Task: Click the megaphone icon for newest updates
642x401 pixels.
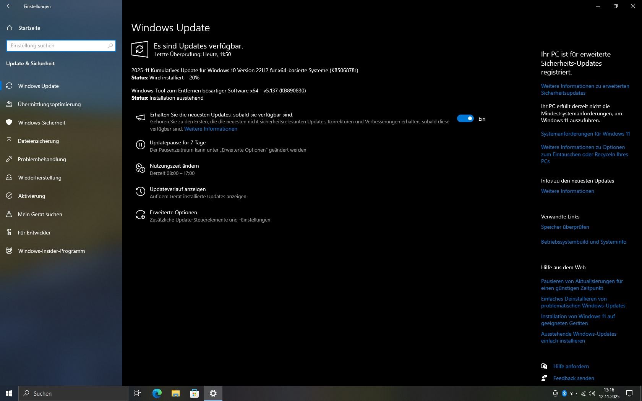Action: pos(141,118)
